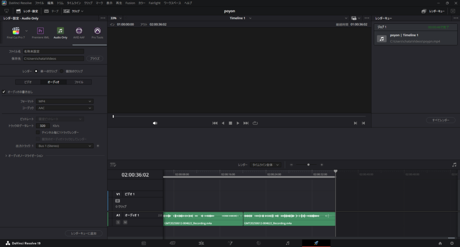Click the speaker volume icon under viewer
Viewport: 460px width, 247px height.
point(155,123)
